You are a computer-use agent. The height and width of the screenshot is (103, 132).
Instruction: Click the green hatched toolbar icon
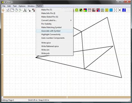(77, 10)
